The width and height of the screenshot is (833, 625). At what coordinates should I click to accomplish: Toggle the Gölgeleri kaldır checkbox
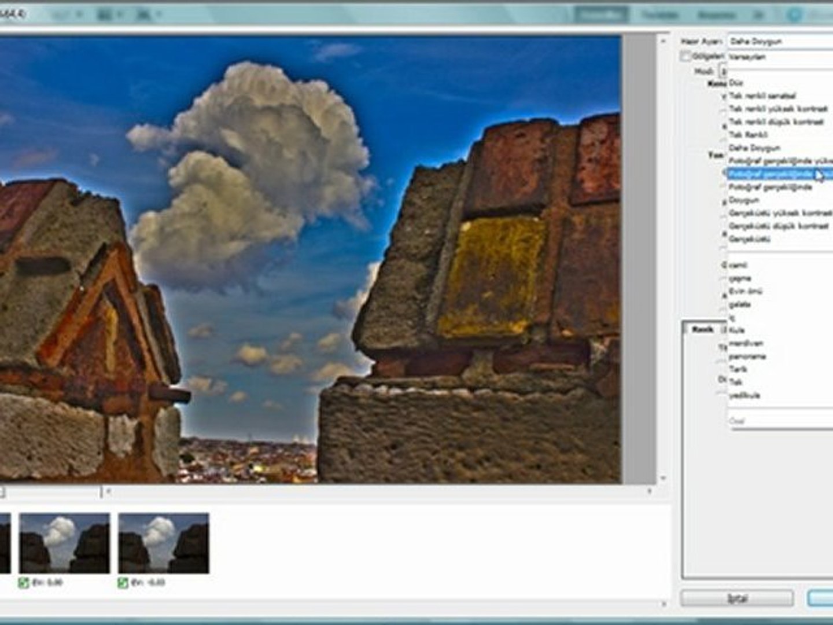(x=686, y=56)
